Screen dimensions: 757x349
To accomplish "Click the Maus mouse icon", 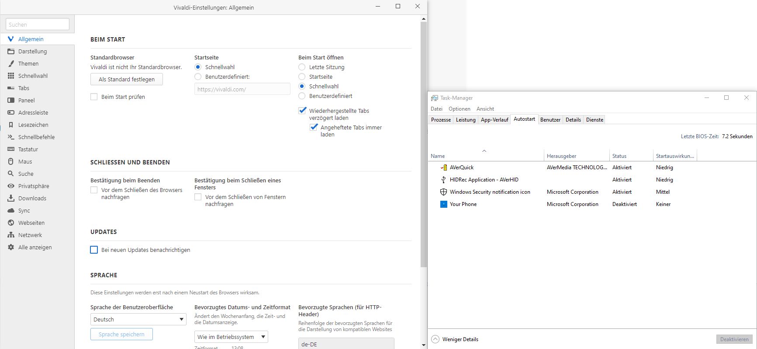I will pos(11,161).
